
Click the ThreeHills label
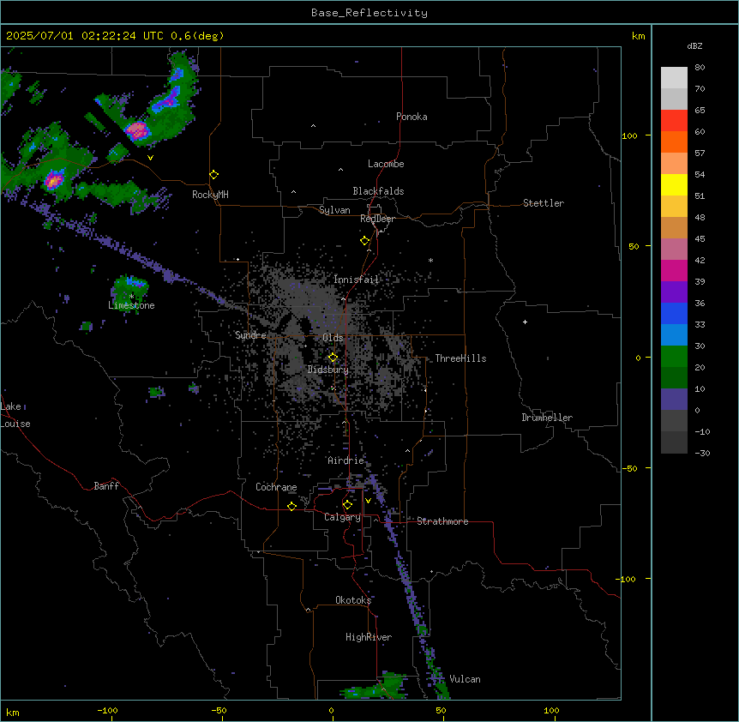pos(460,358)
